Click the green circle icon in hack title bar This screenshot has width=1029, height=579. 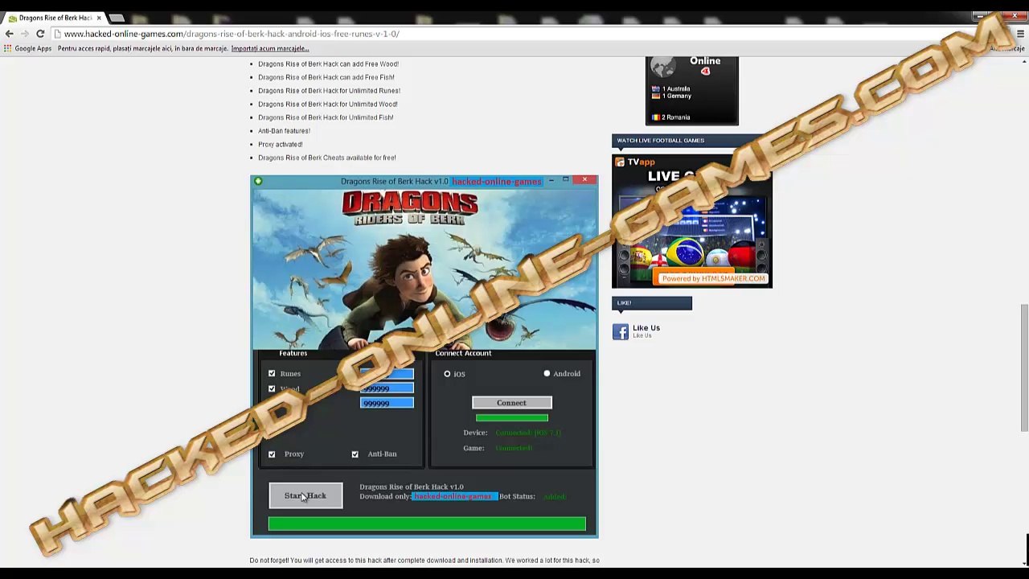pos(258,181)
